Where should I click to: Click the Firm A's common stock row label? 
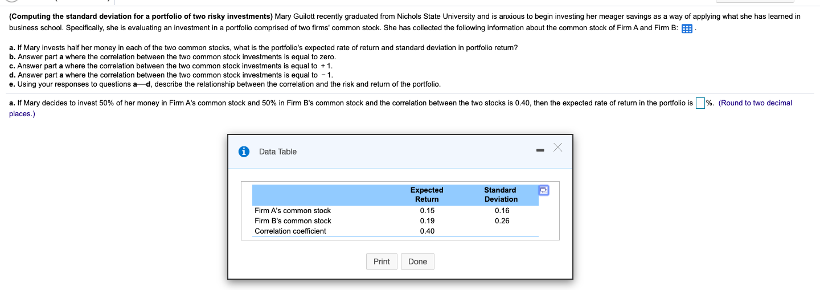pos(293,211)
